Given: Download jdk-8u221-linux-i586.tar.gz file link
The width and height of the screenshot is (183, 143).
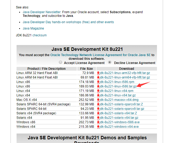Looking at the screenshot, I should [118, 86].
